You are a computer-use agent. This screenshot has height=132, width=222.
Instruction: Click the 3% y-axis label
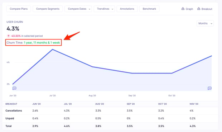(8, 84)
